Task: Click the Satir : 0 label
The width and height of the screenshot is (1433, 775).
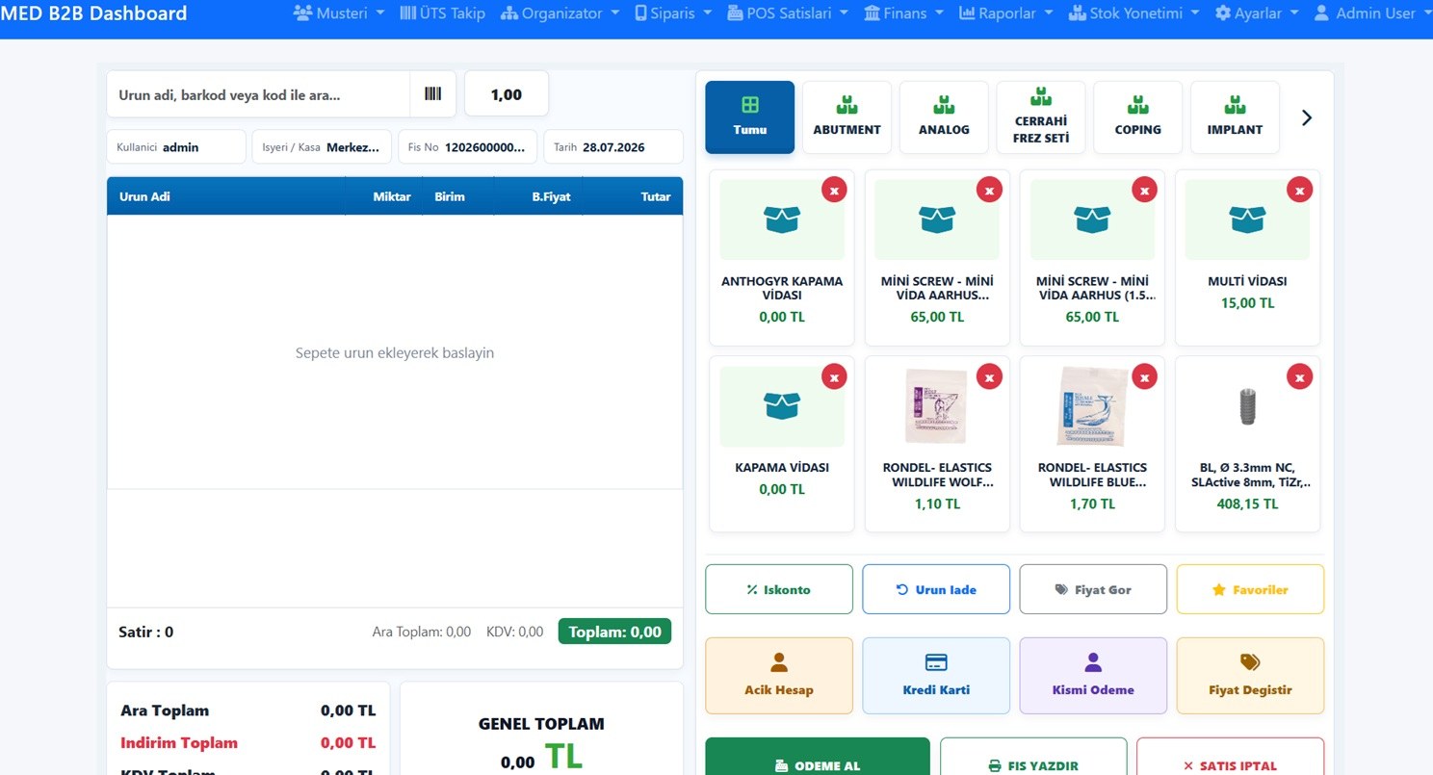Action: (x=145, y=633)
